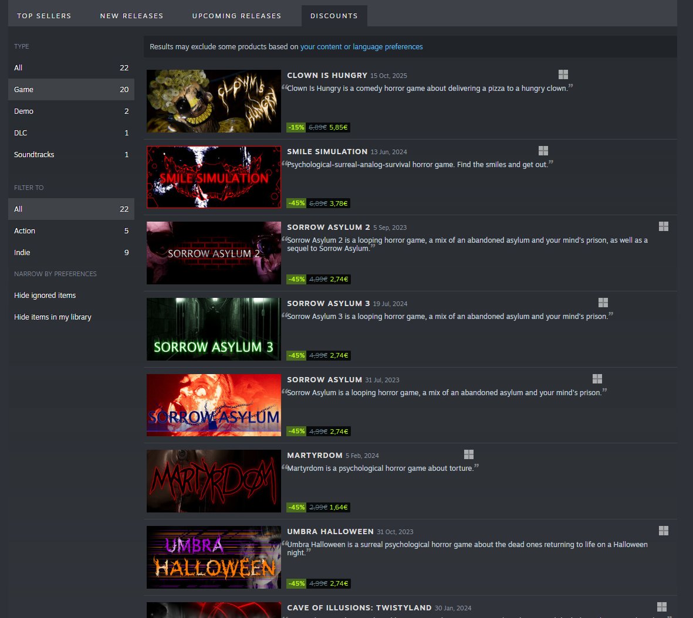Open the New Releases tab

tap(131, 16)
